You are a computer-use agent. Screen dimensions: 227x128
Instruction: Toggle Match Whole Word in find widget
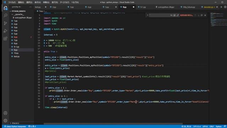tap(175, 15)
